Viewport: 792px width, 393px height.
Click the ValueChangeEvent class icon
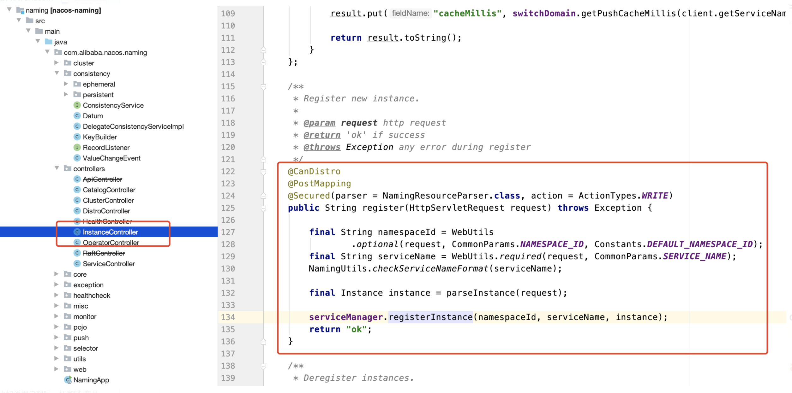[x=77, y=158]
